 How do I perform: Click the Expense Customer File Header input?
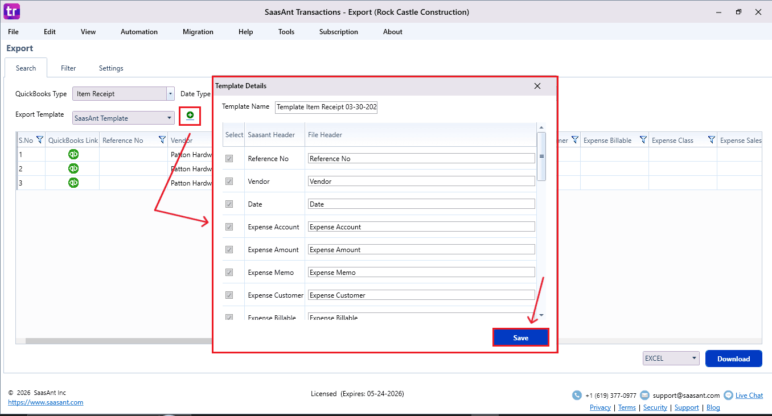pyautogui.click(x=421, y=295)
